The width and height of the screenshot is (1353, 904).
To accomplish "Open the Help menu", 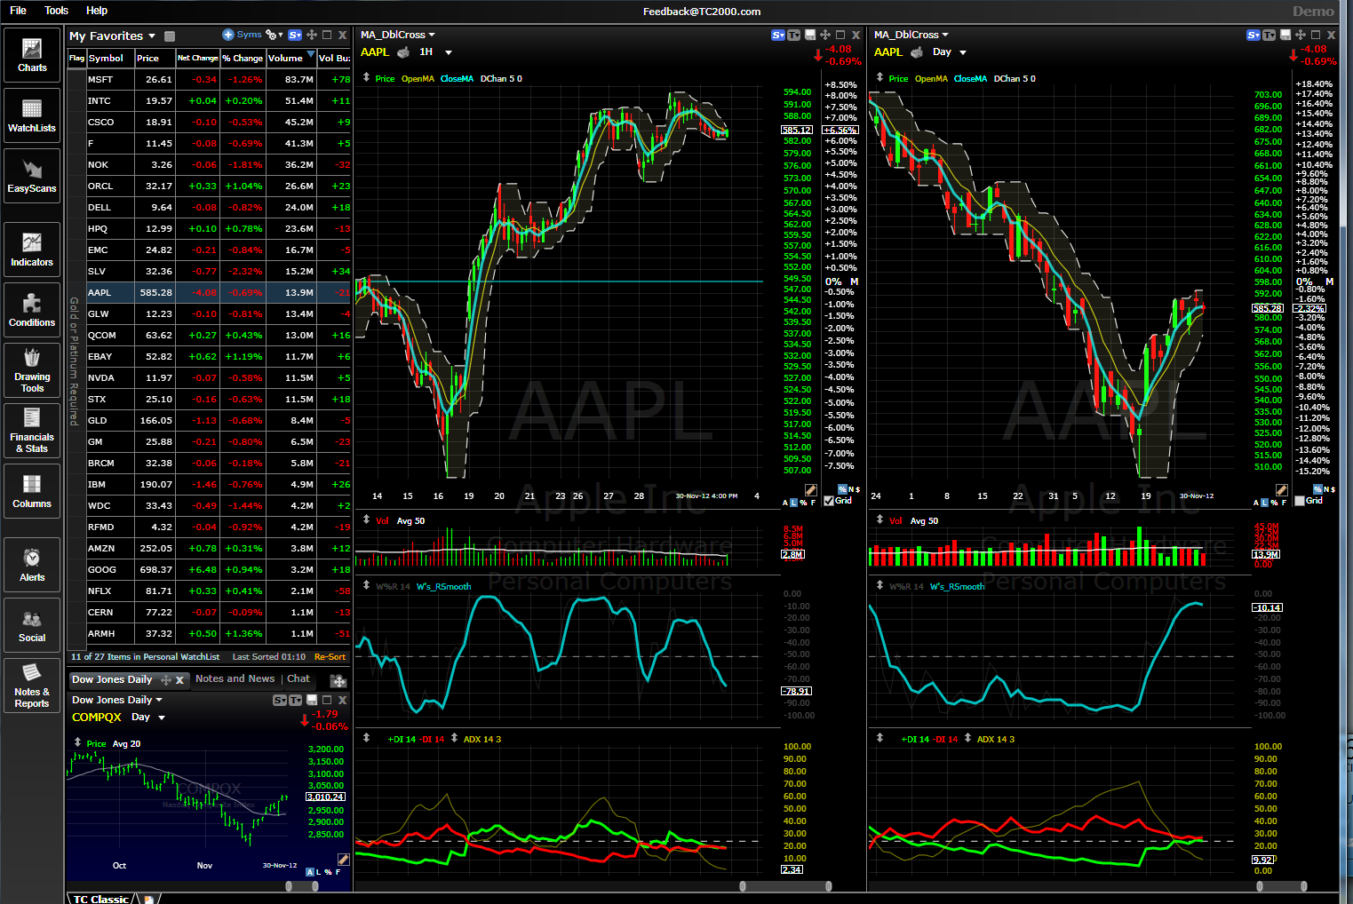I will pos(97,11).
